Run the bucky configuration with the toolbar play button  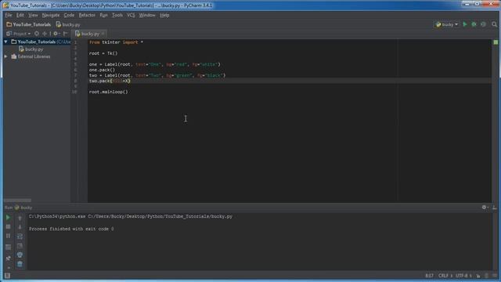pos(465,24)
